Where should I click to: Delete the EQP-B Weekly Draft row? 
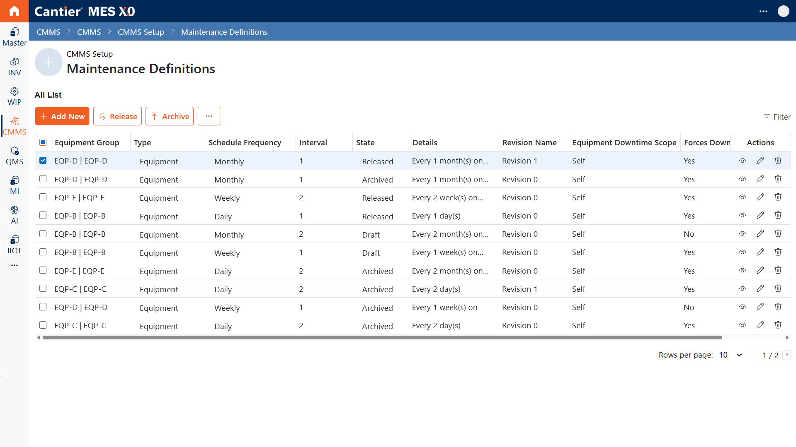(x=778, y=252)
